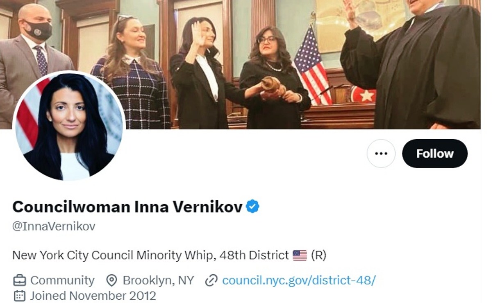
Task: Click the briefcase icon beside Community
Action: [19, 280]
